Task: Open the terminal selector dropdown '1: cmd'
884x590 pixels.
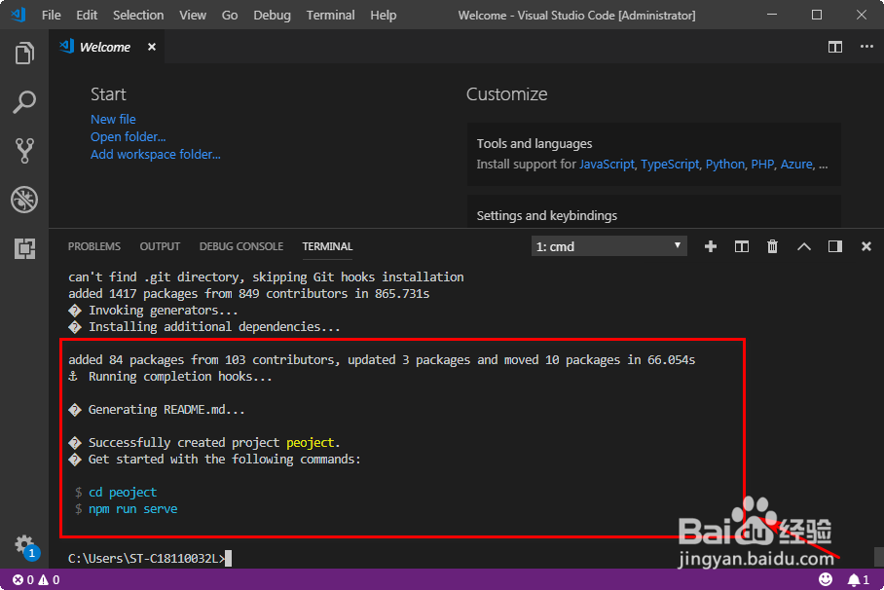Action: [608, 246]
